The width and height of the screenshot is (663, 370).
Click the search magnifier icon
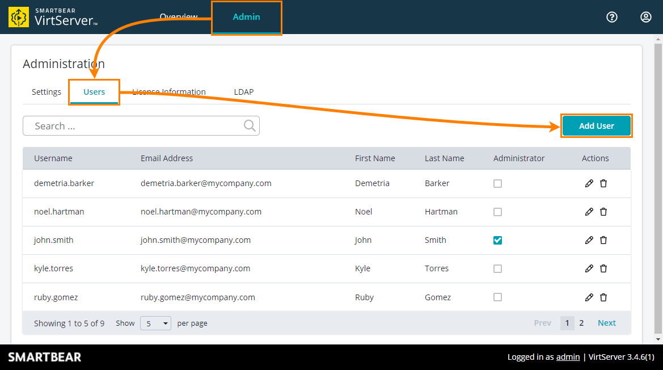[250, 125]
